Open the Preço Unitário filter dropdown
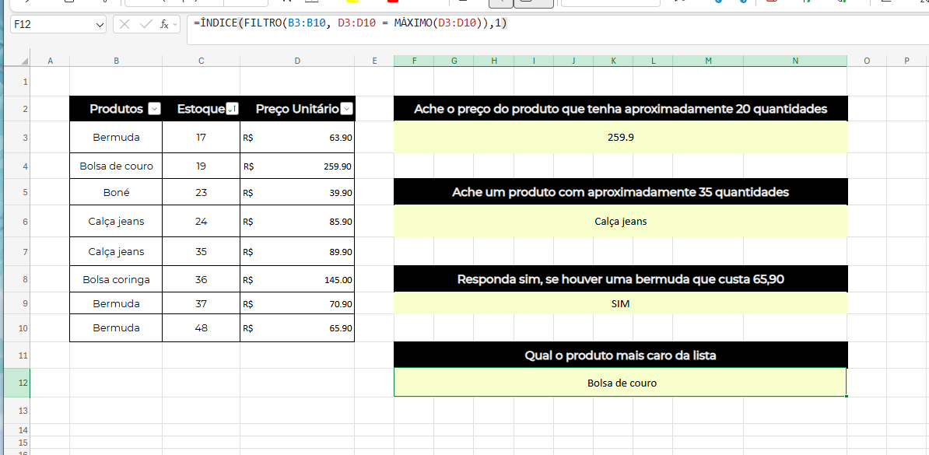This screenshot has height=455, width=929. tap(347, 109)
